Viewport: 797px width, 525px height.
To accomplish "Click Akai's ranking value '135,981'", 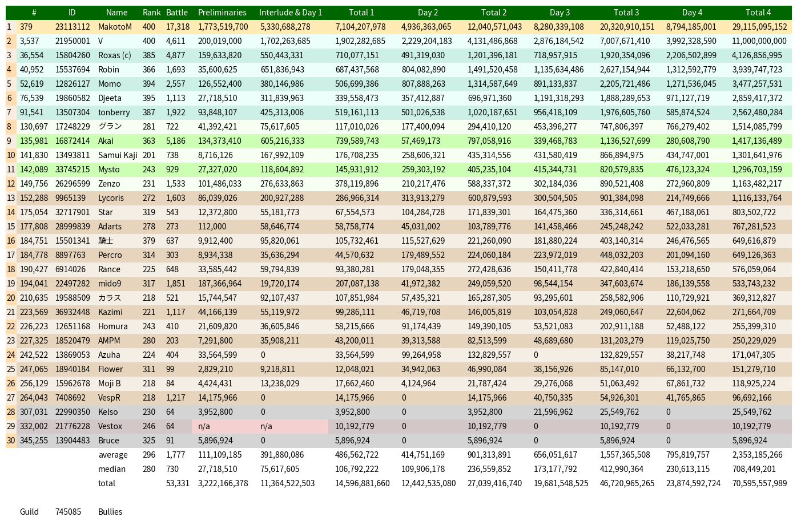I will tap(34, 141).
